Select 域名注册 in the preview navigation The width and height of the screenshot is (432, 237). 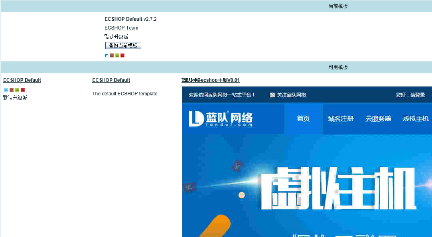341,118
